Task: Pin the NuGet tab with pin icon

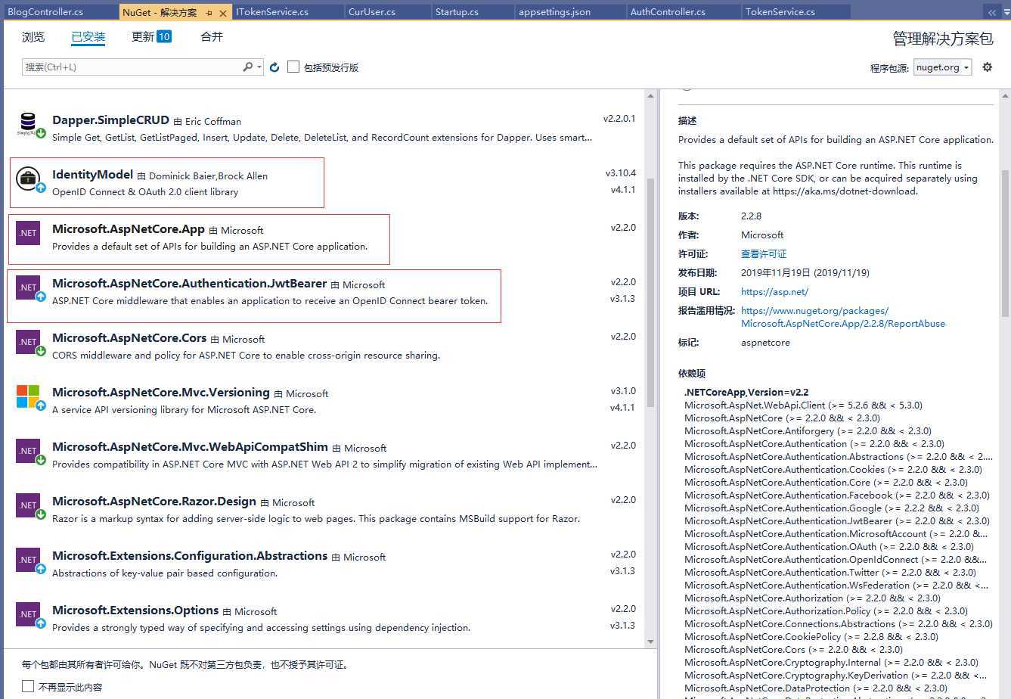Action: (x=209, y=13)
